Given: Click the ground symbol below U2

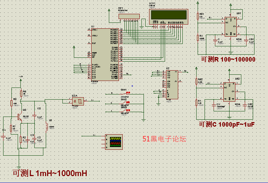Looking at the screenshot, I should pos(158,104).
